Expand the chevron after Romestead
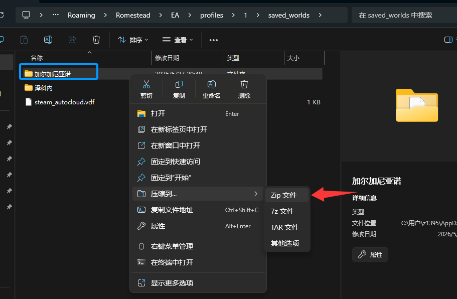 click(161, 15)
